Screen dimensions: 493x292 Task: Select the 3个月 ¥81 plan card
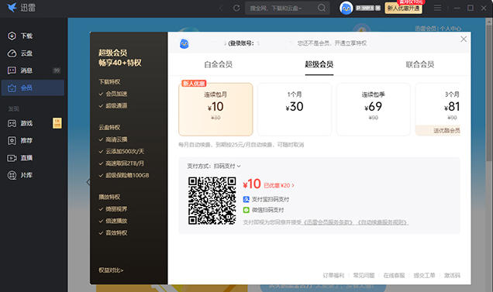[438, 109]
